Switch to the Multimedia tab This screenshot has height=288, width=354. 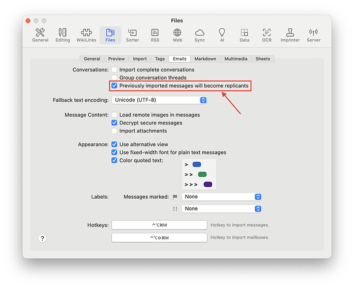236,59
